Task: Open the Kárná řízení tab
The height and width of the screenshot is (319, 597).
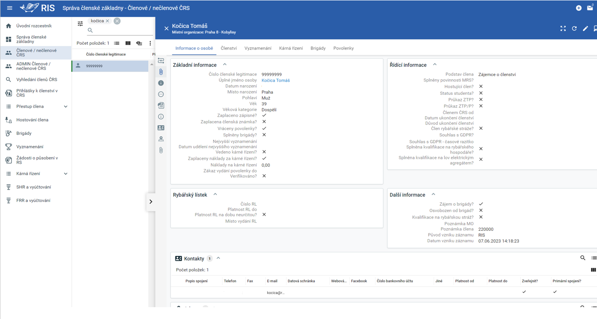Action: tap(291, 48)
